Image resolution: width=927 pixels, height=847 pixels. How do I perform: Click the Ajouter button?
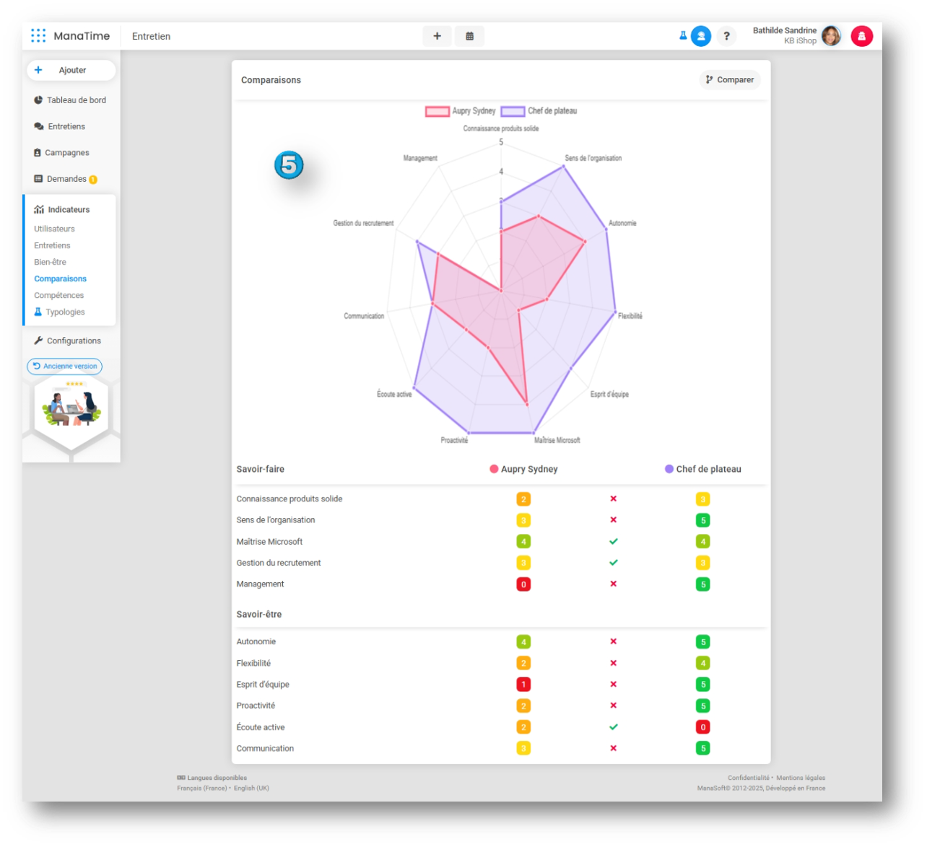71,70
